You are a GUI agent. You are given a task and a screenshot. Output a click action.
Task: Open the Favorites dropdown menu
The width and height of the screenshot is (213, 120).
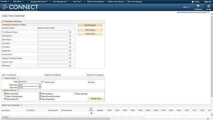click(5, 1)
